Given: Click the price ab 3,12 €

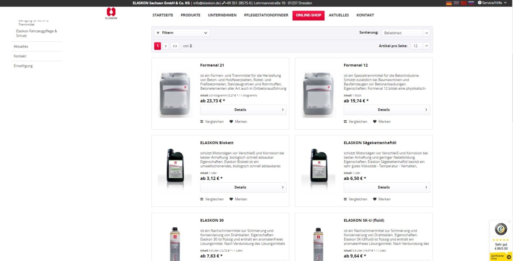Looking at the screenshot, I should click(x=211, y=178).
